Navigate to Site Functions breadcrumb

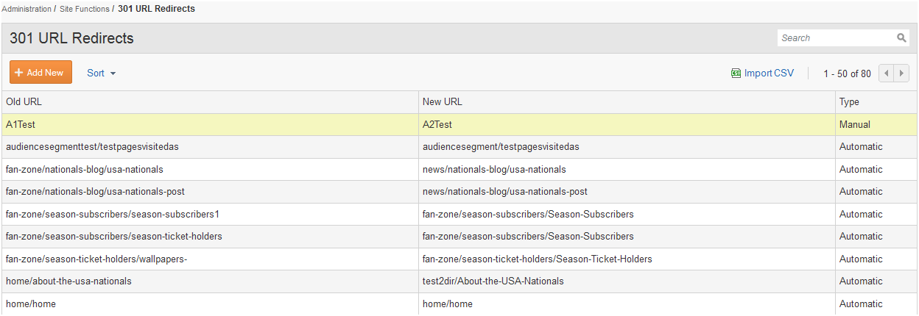(x=85, y=9)
